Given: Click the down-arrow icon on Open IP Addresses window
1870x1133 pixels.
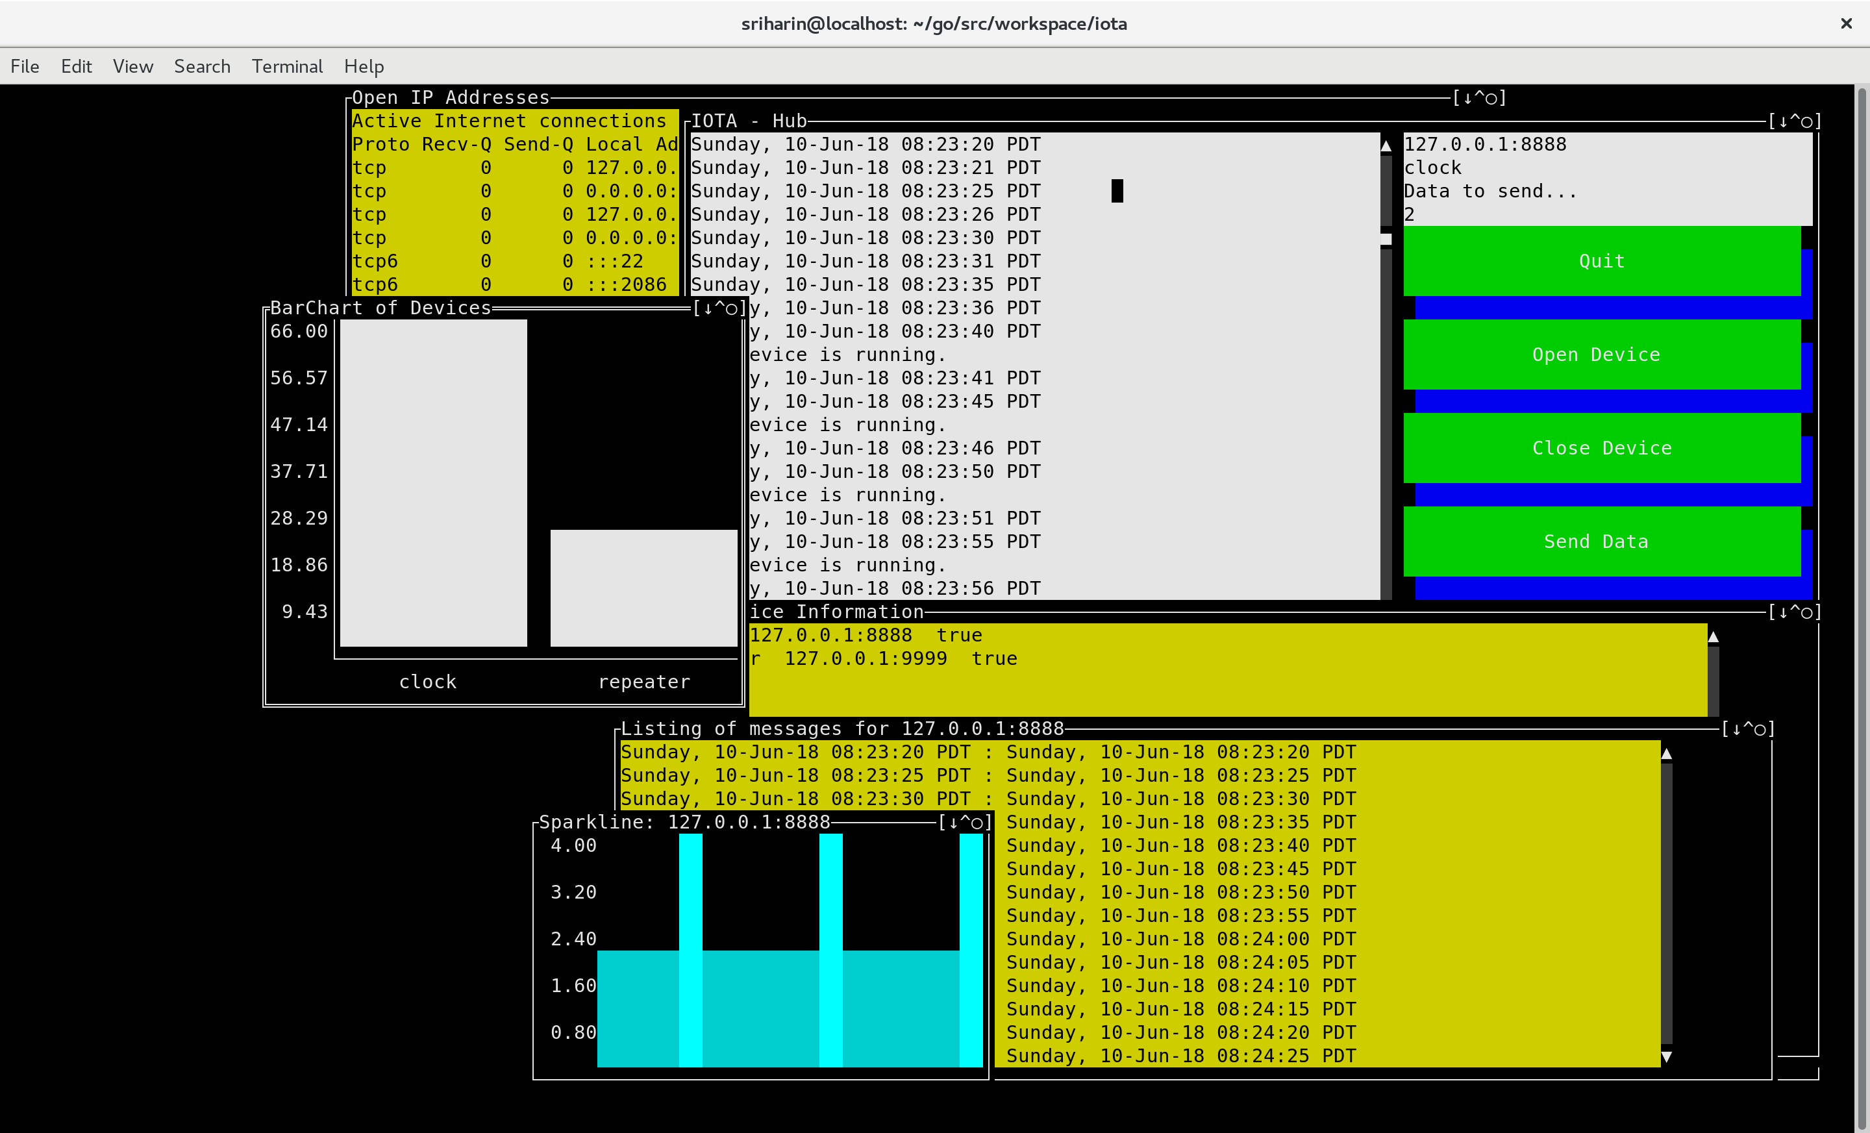Looking at the screenshot, I should point(1468,98).
